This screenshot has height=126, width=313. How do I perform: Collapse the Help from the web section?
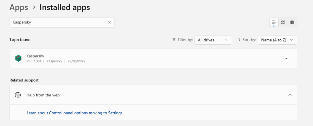pos(290,95)
